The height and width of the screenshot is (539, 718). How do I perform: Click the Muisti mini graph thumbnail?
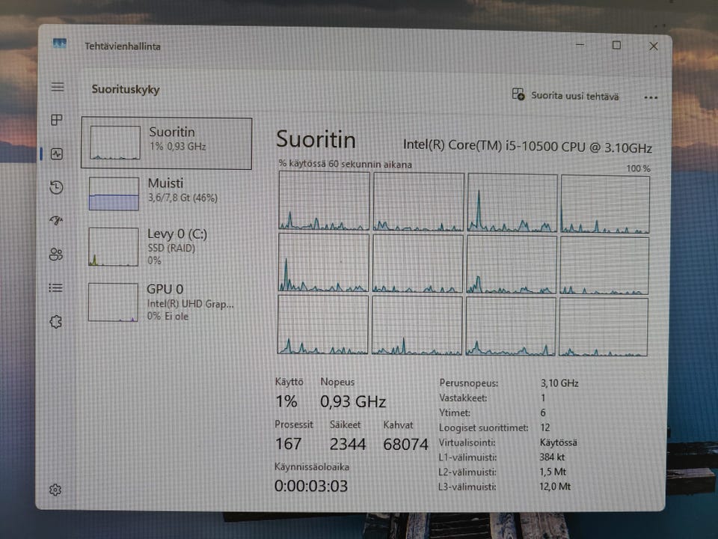pyautogui.click(x=114, y=193)
